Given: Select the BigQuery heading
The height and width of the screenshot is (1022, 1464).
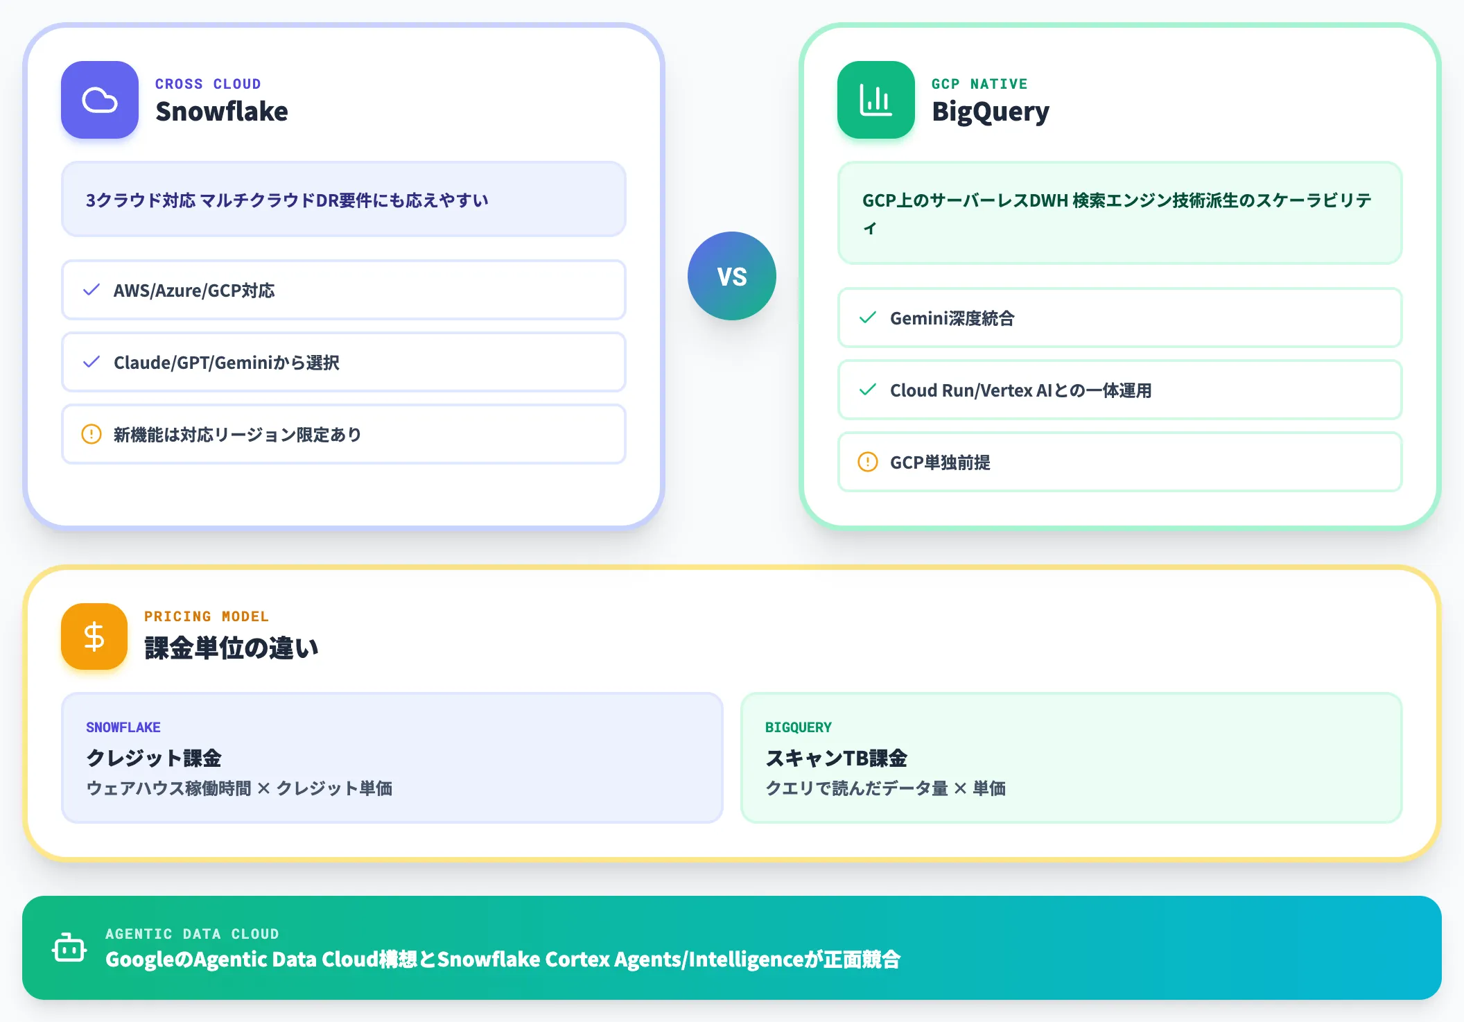Looking at the screenshot, I should pyautogui.click(x=991, y=112).
